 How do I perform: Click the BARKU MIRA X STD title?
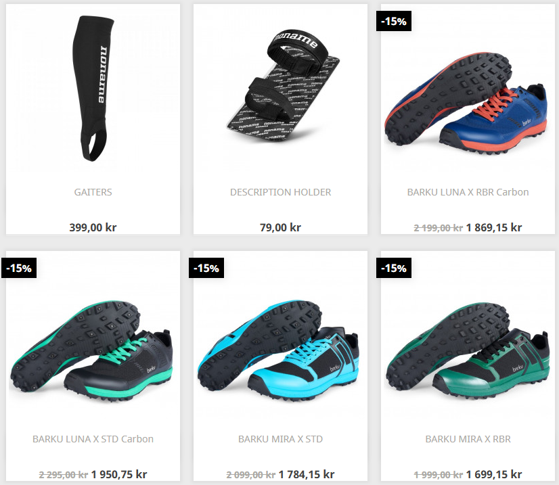(281, 439)
